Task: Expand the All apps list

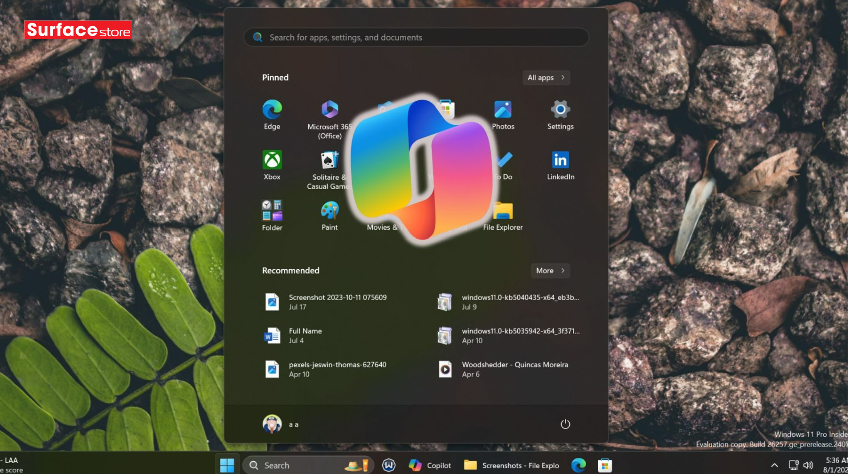Action: click(x=545, y=77)
